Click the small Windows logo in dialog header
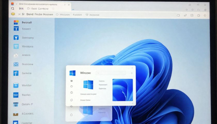217x124 pixels. (x=73, y=73)
